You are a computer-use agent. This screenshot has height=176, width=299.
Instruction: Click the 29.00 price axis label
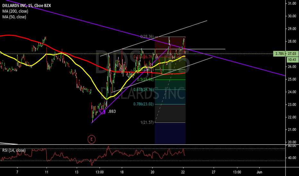click(292, 29)
